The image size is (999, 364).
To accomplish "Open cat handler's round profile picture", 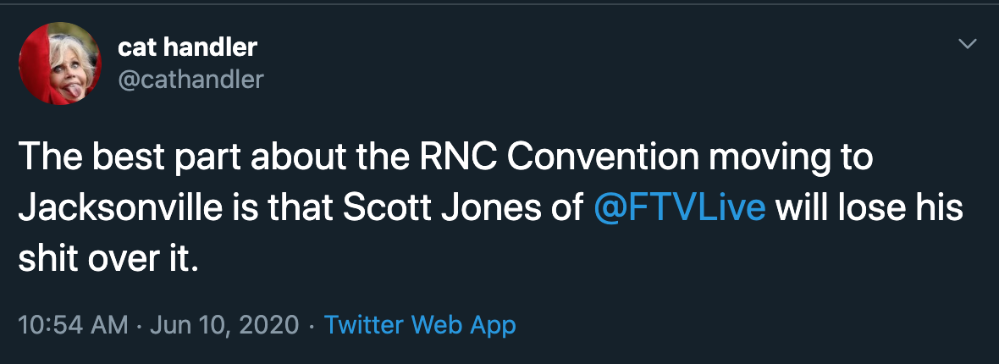I will pyautogui.click(x=60, y=63).
